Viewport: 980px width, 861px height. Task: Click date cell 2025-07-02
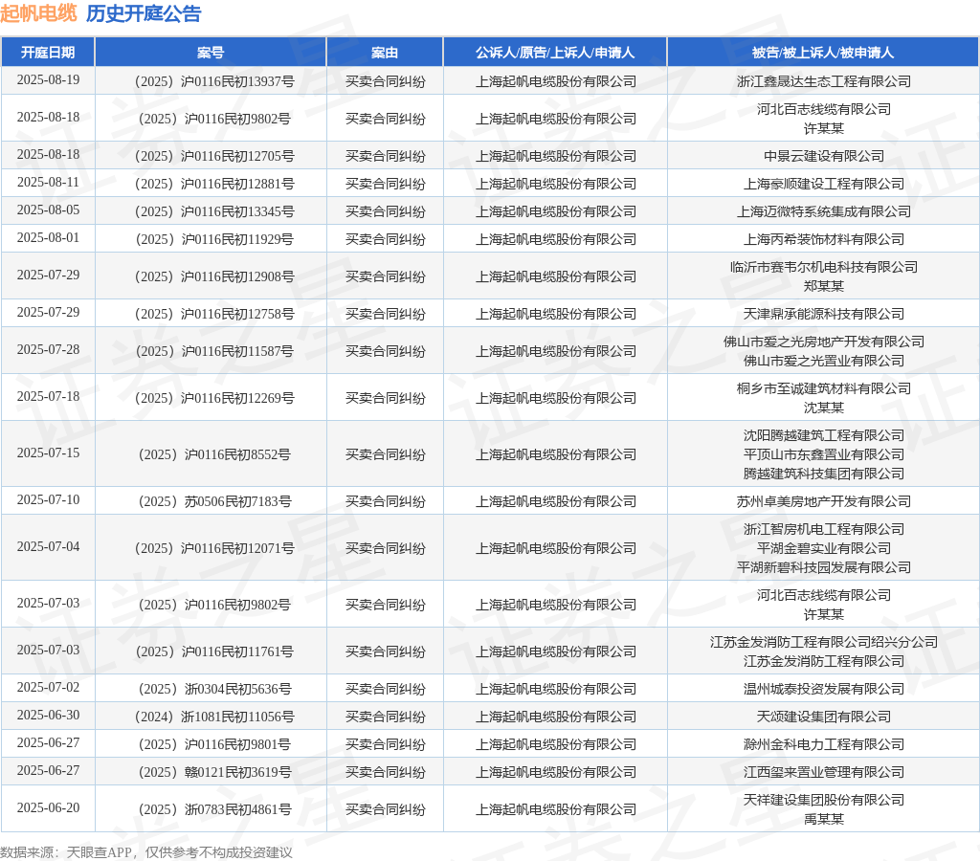pyautogui.click(x=48, y=687)
